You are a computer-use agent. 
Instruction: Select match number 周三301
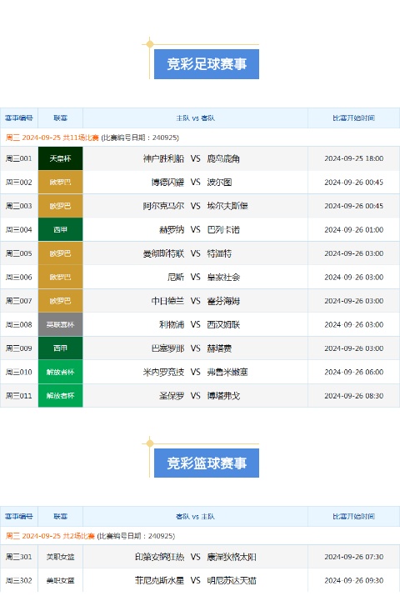pyautogui.click(x=19, y=557)
